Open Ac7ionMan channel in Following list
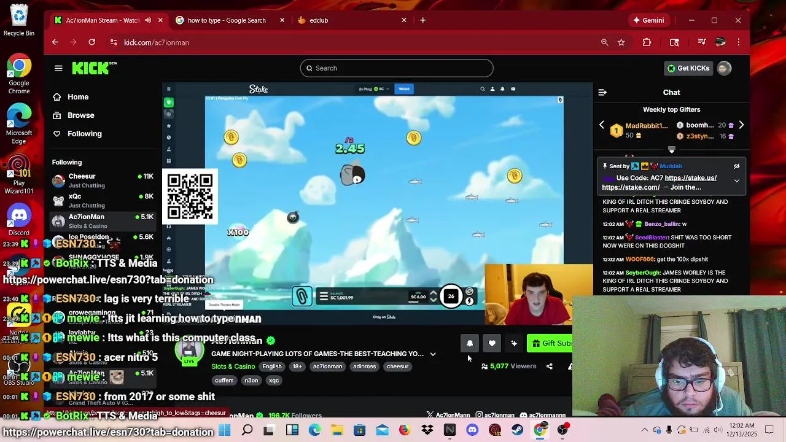 [x=103, y=221]
